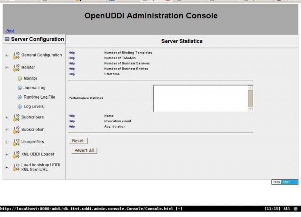Click the Journal Log round icon
The width and height of the screenshot is (301, 217).
pyautogui.click(x=20, y=88)
